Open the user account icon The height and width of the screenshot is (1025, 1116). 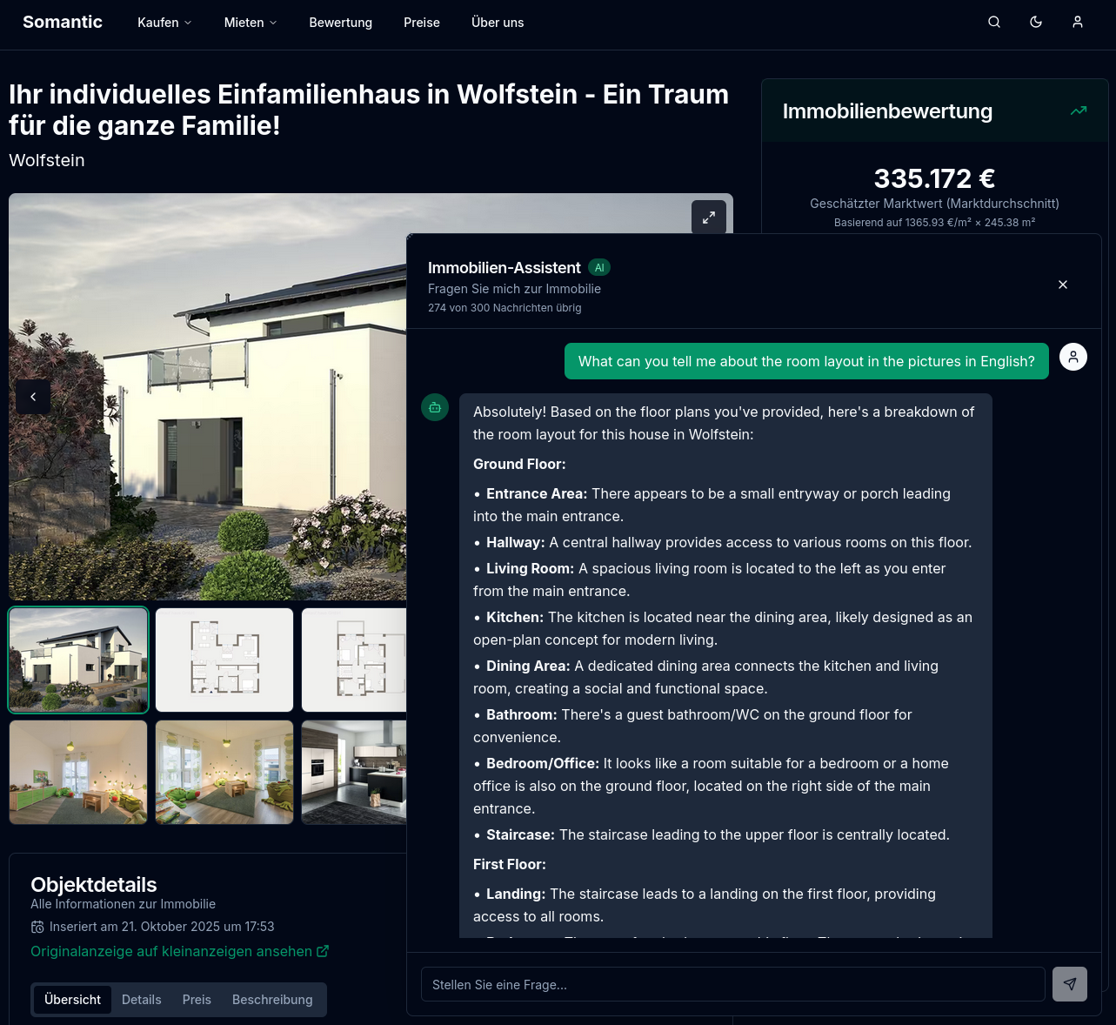coord(1078,23)
